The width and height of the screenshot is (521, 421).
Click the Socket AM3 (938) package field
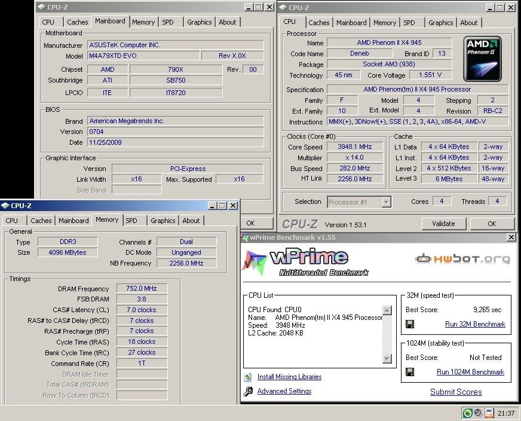(389, 64)
